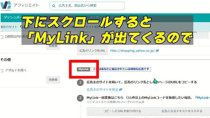Click the step 2 circle marker

coord(80,98)
